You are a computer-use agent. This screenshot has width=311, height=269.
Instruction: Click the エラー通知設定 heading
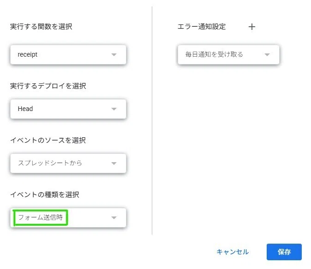[x=202, y=27]
